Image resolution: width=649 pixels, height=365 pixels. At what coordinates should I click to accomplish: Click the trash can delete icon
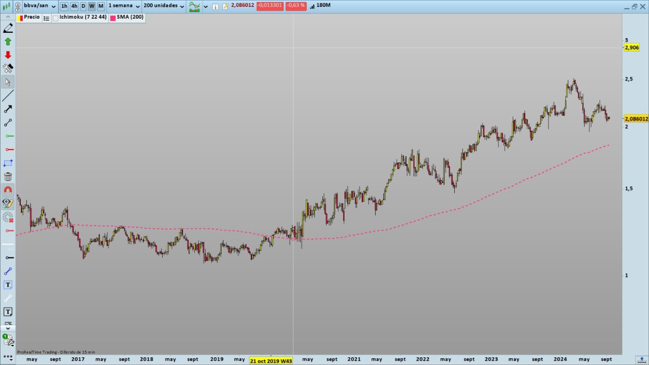tap(8, 176)
